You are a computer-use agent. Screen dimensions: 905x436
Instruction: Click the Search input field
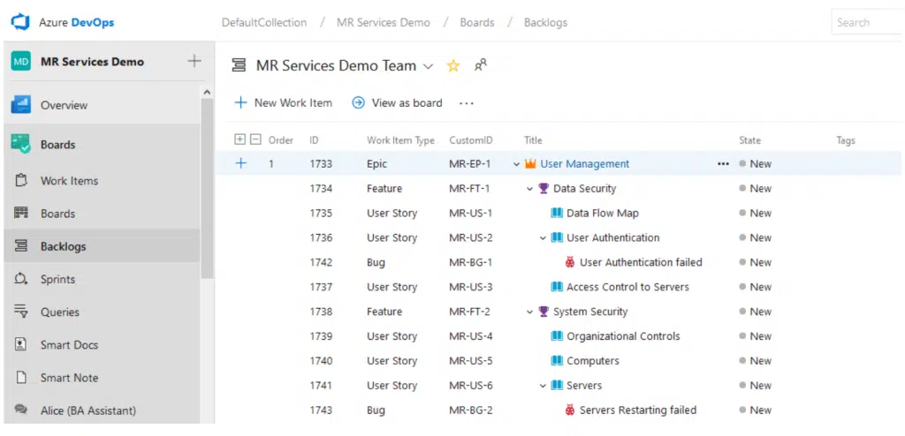[x=866, y=22]
